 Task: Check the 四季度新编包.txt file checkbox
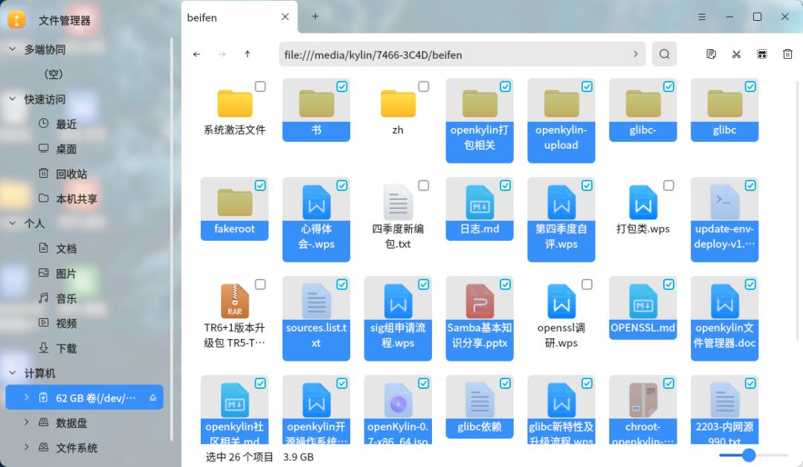click(424, 185)
